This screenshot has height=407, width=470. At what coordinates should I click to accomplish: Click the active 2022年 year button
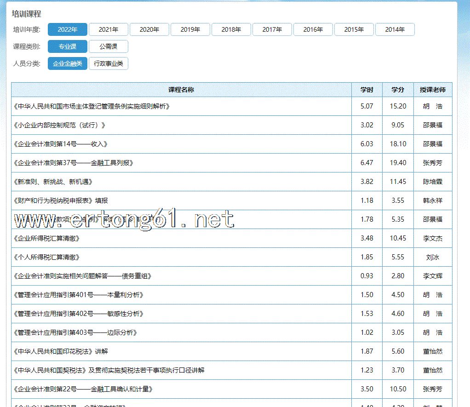click(67, 29)
